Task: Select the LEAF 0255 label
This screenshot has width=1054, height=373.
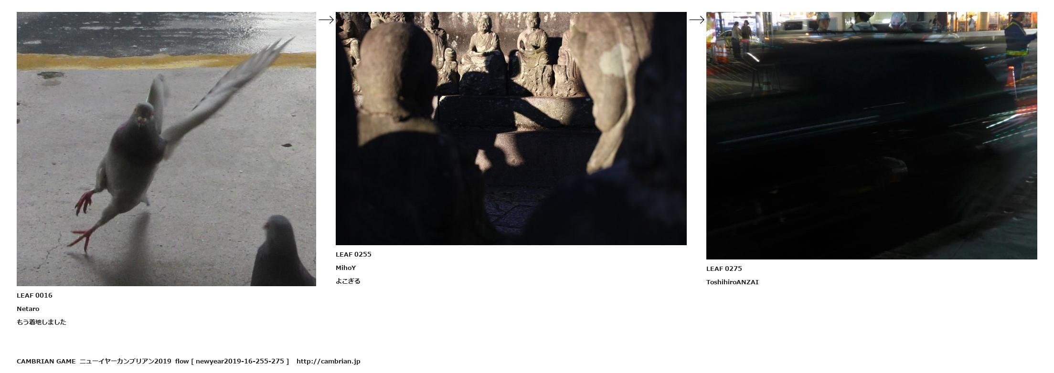Action: [x=353, y=254]
